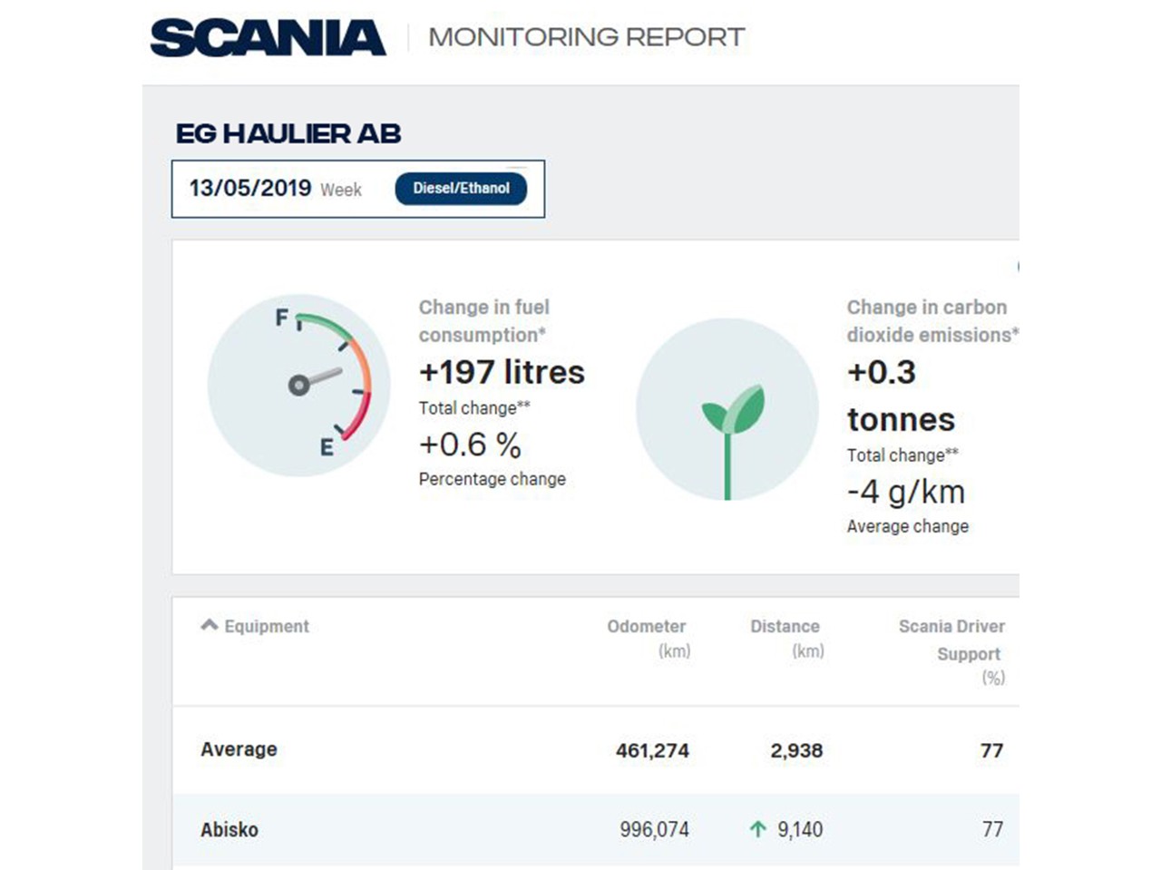1161x870 pixels.
Task: Click the +0.6 % percentage change value
Action: coord(470,445)
